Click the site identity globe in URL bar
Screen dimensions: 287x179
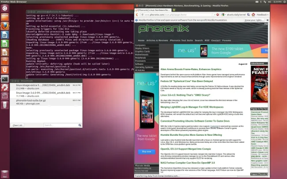[142, 15]
